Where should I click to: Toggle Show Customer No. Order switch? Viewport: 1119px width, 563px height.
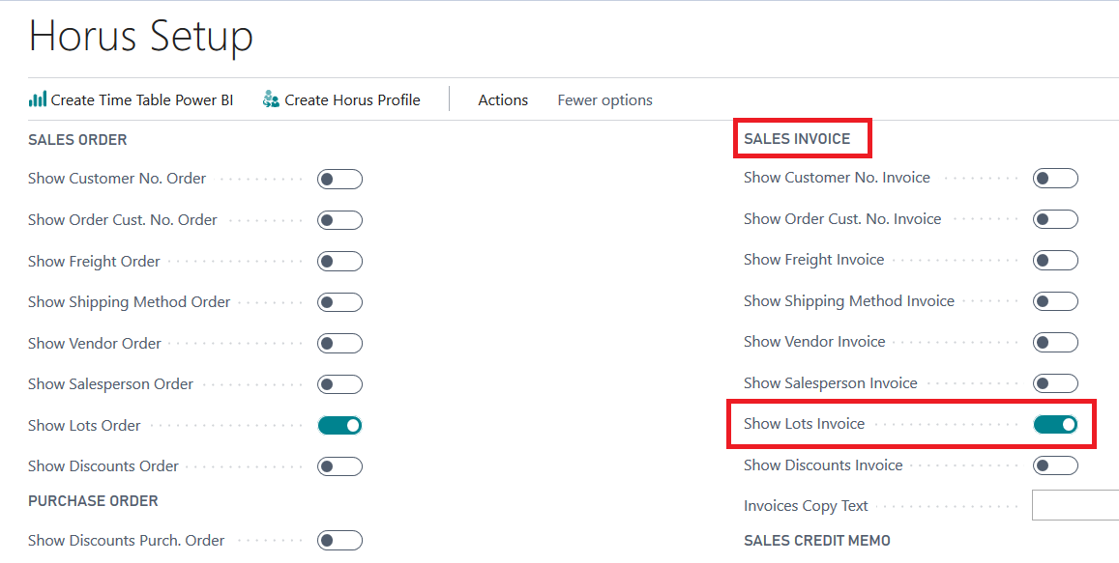click(339, 179)
